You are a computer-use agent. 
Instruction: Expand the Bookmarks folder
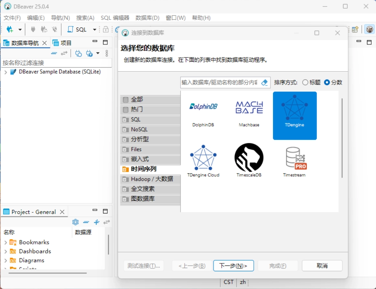pyautogui.click(x=5, y=242)
